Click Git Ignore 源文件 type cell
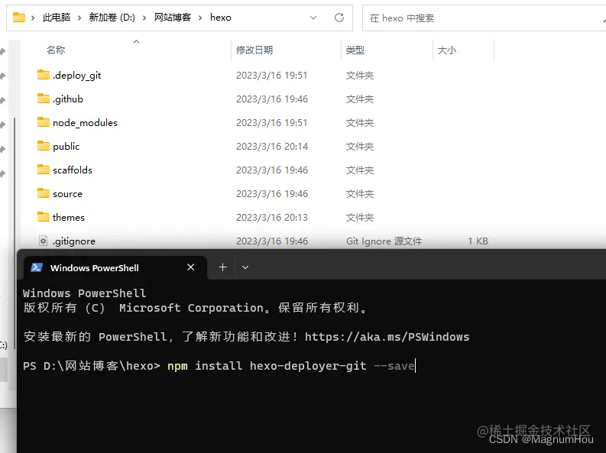 tap(384, 241)
